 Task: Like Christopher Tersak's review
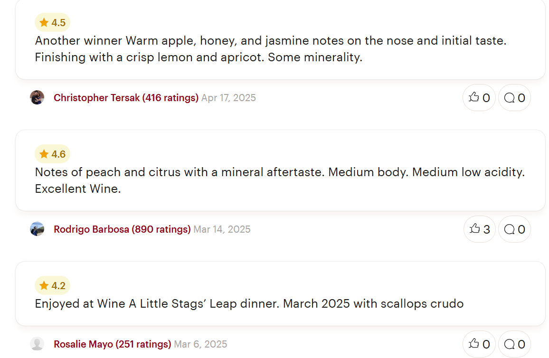point(479,98)
